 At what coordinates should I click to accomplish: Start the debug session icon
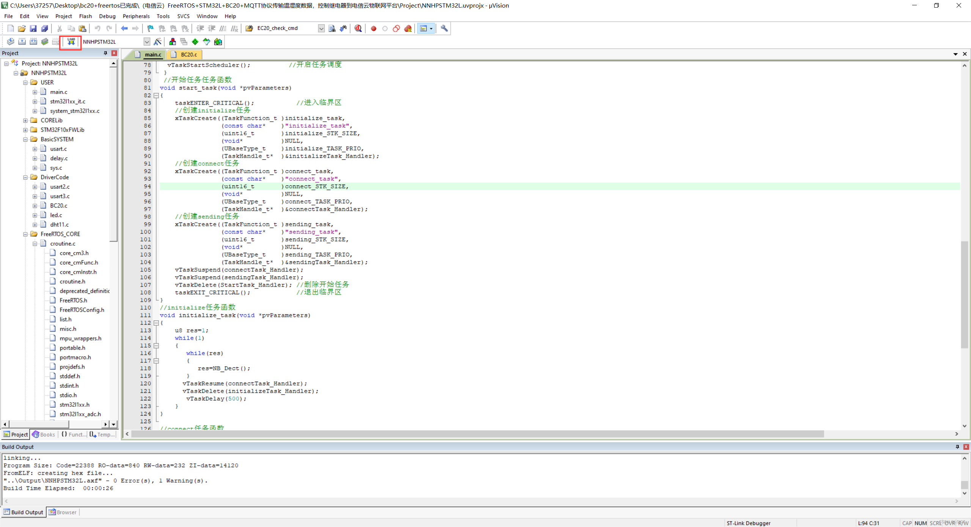pyautogui.click(x=358, y=28)
